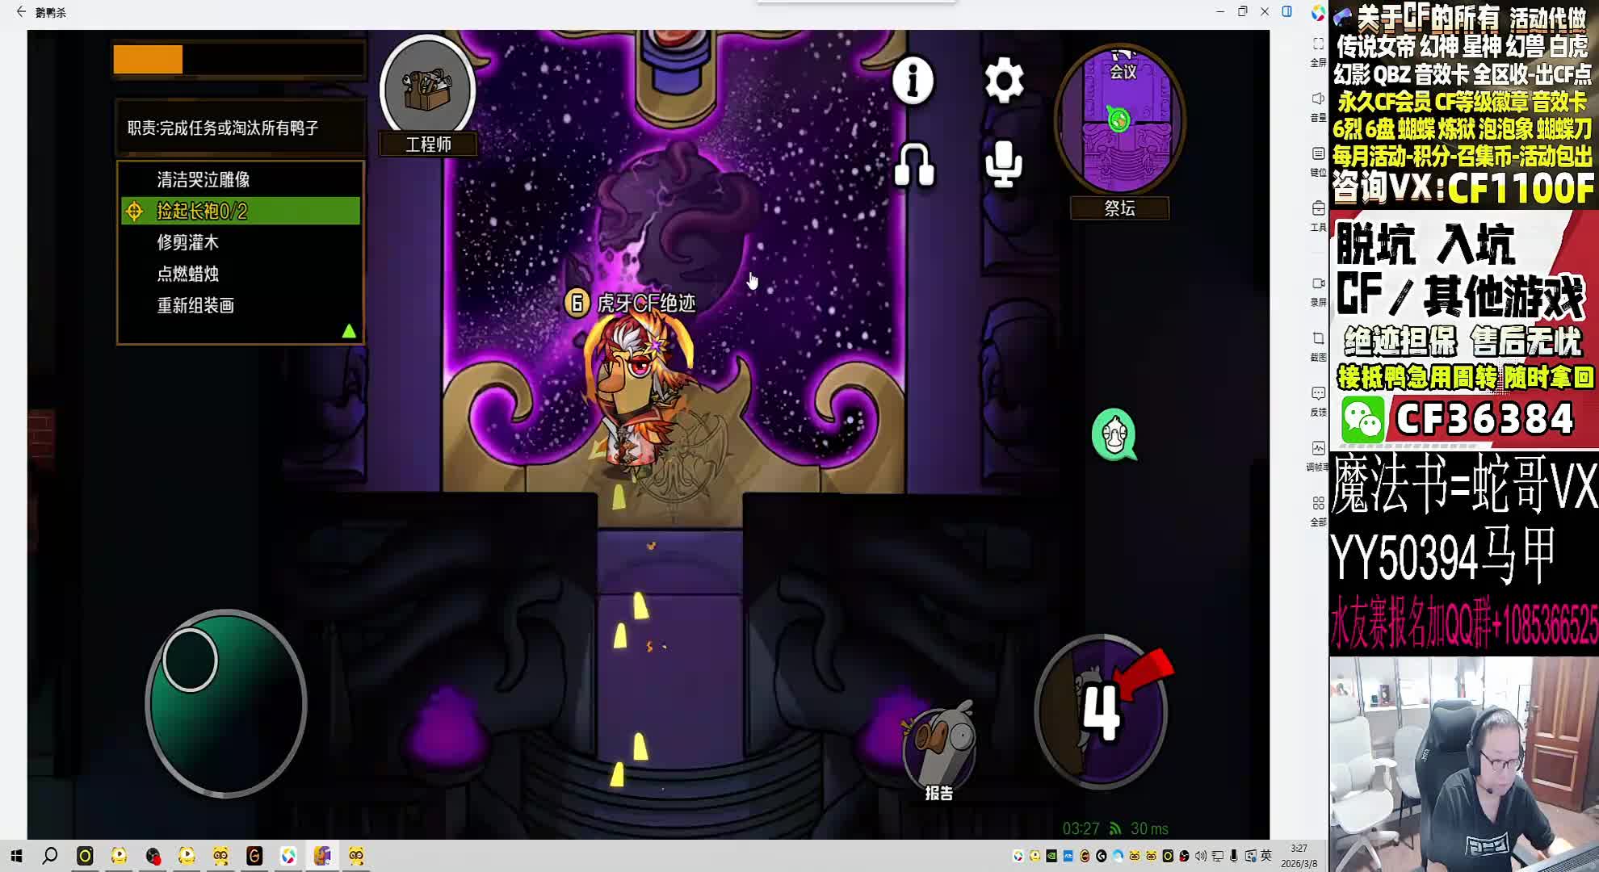Toggle headphone audio output
Image resolution: width=1599 pixels, height=872 pixels.
click(914, 165)
